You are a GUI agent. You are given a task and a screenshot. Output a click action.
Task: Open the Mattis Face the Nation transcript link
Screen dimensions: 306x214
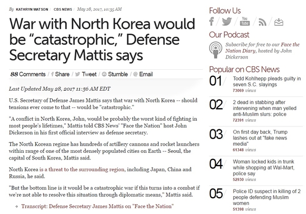[97, 206]
